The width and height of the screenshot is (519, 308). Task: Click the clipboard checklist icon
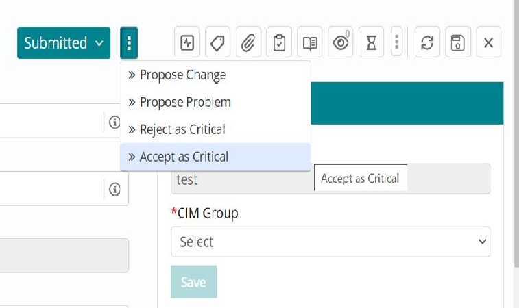(x=279, y=43)
